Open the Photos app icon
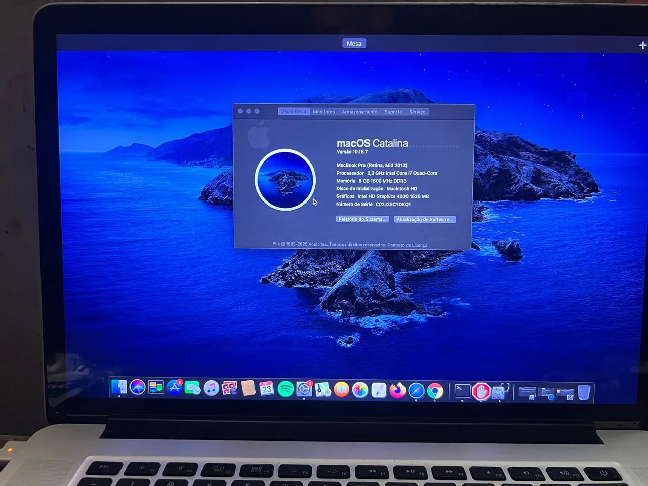Viewport: 648px width, 486px height. tap(360, 390)
